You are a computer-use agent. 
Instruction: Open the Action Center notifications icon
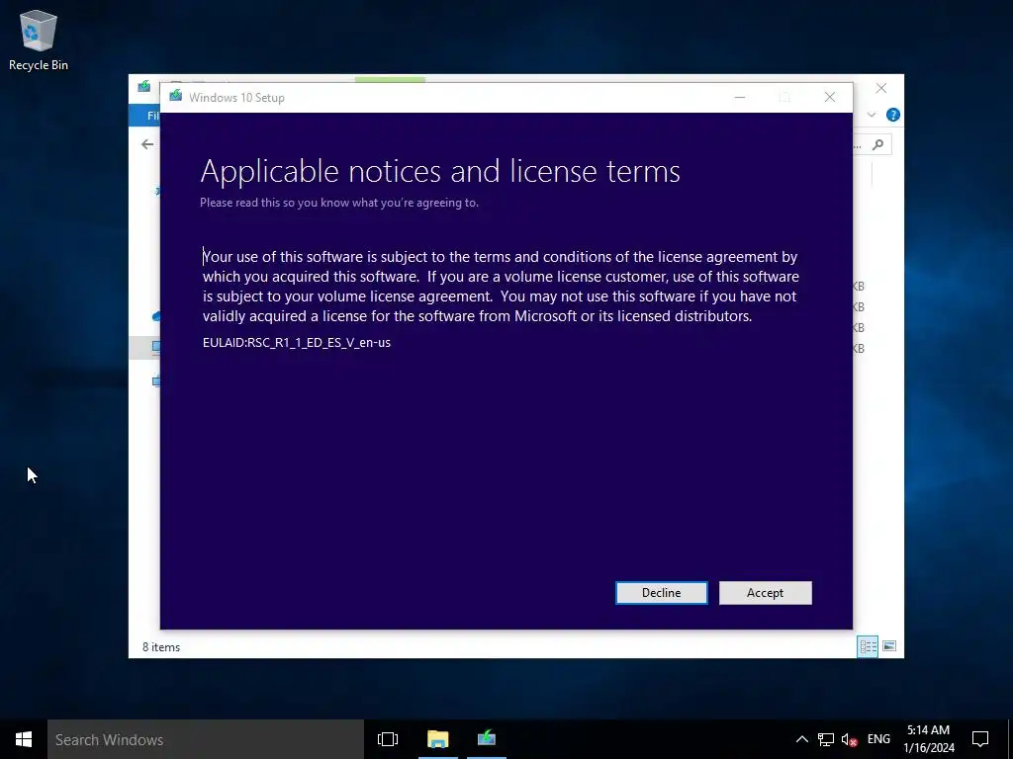980,739
